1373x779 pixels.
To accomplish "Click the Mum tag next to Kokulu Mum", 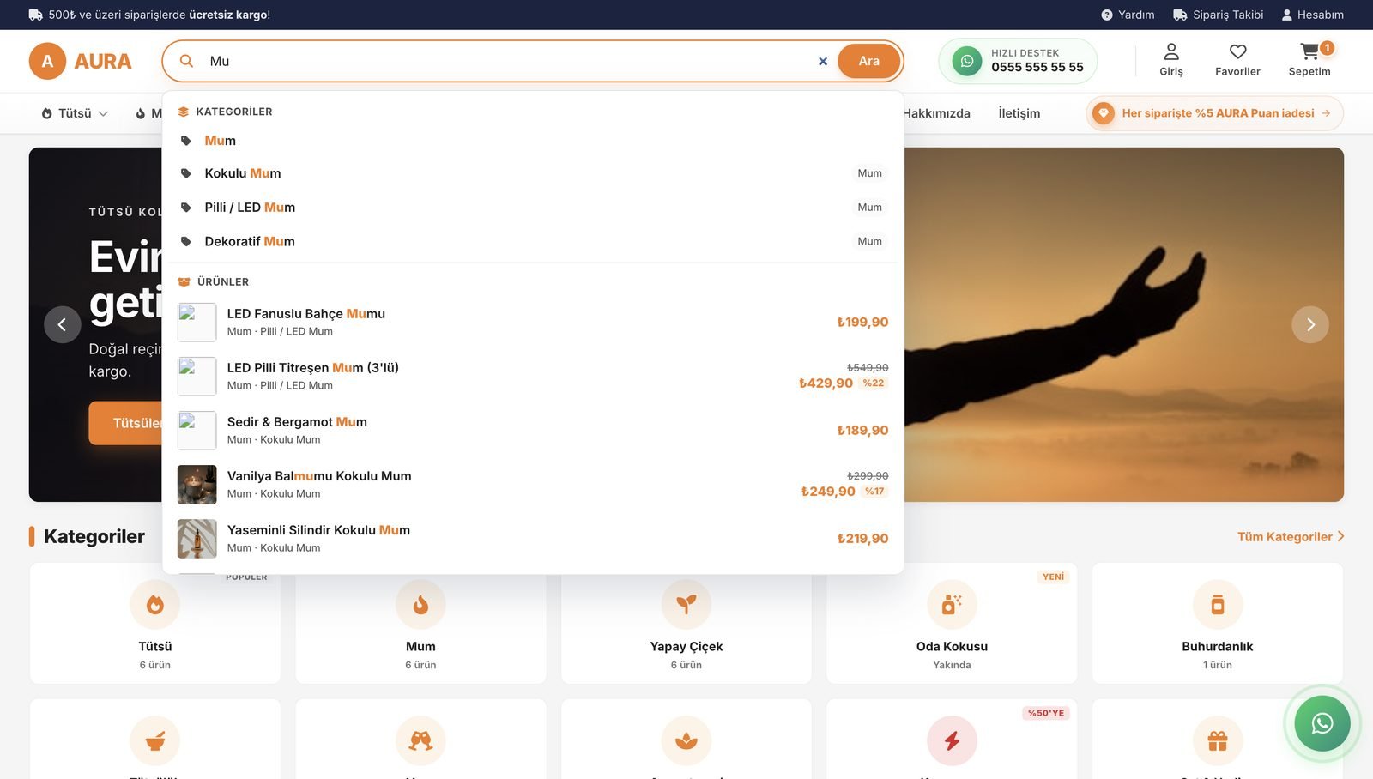I will (x=869, y=173).
